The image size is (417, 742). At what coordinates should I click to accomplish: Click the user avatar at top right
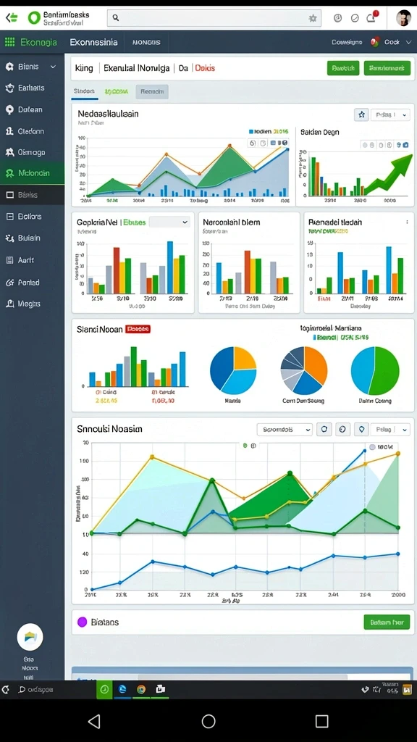(403, 18)
